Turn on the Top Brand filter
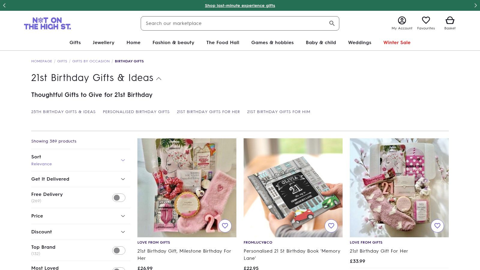This screenshot has height=270, width=480. [x=119, y=250]
